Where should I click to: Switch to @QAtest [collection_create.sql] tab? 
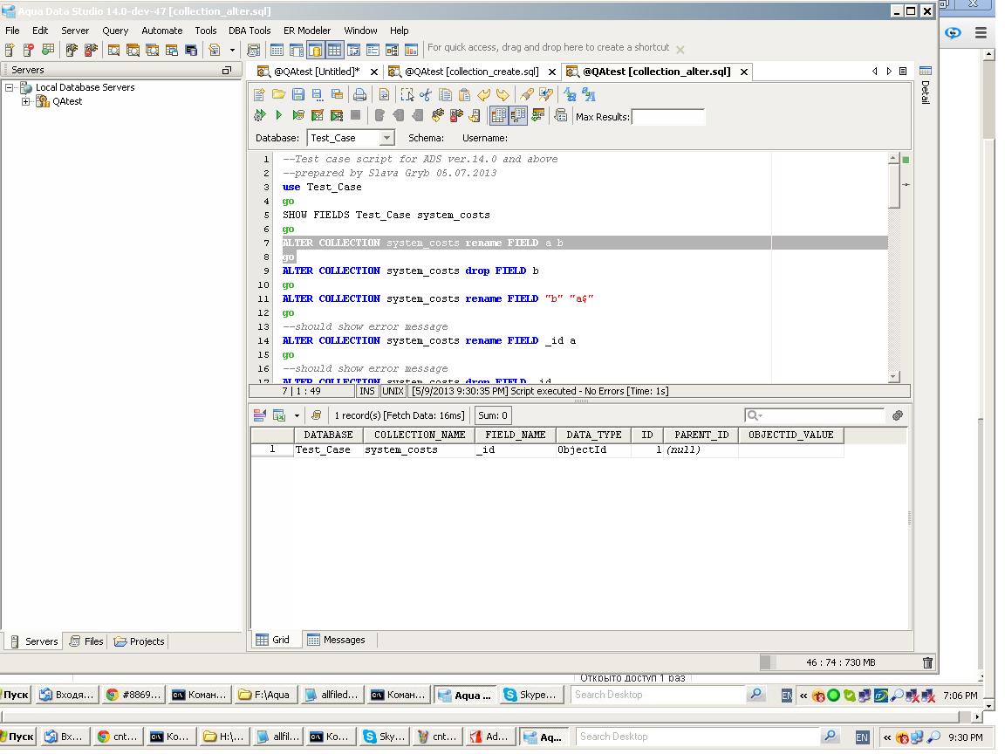[472, 72]
